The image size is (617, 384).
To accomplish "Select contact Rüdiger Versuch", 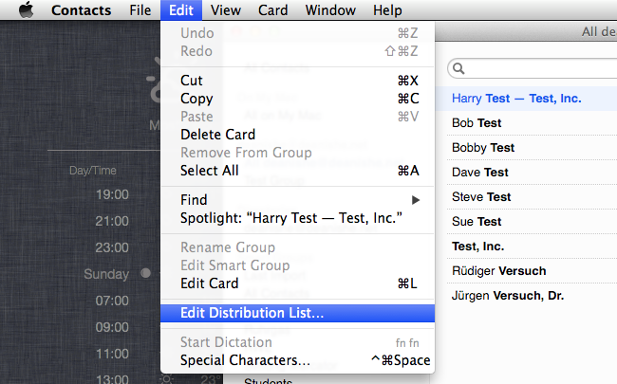I will [526, 271].
